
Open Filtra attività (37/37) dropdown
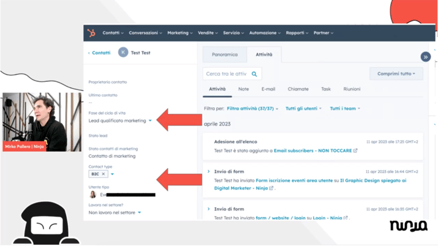(x=252, y=108)
